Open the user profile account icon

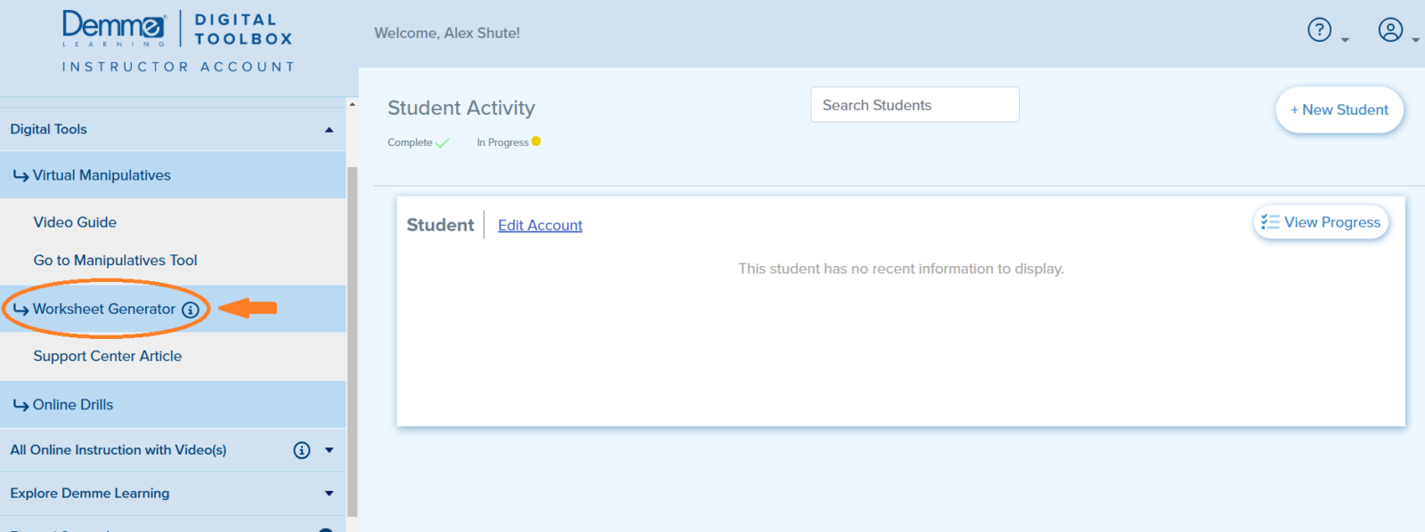click(x=1390, y=30)
